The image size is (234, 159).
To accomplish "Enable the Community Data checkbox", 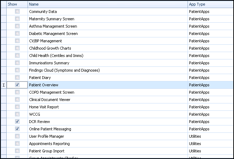I will click(x=17, y=12).
